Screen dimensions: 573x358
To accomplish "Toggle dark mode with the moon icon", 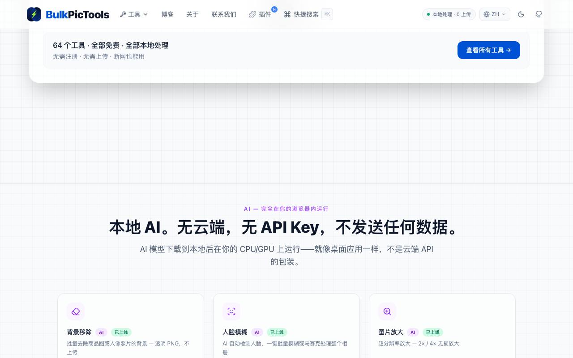I will click(521, 14).
